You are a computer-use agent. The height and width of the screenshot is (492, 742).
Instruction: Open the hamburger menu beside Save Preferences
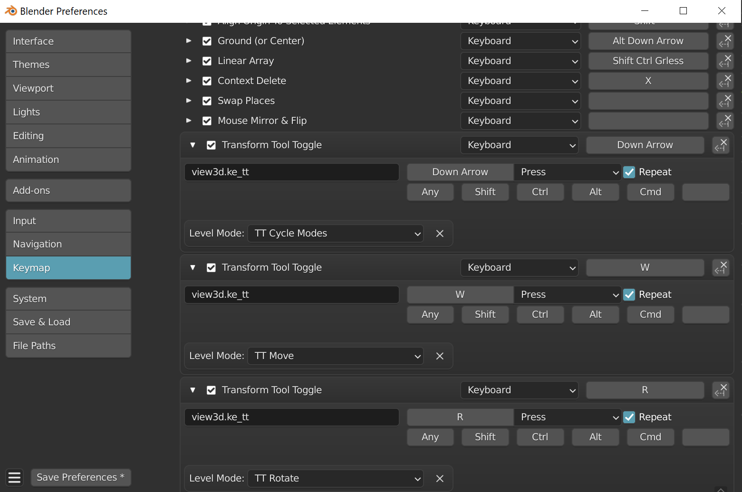point(15,477)
